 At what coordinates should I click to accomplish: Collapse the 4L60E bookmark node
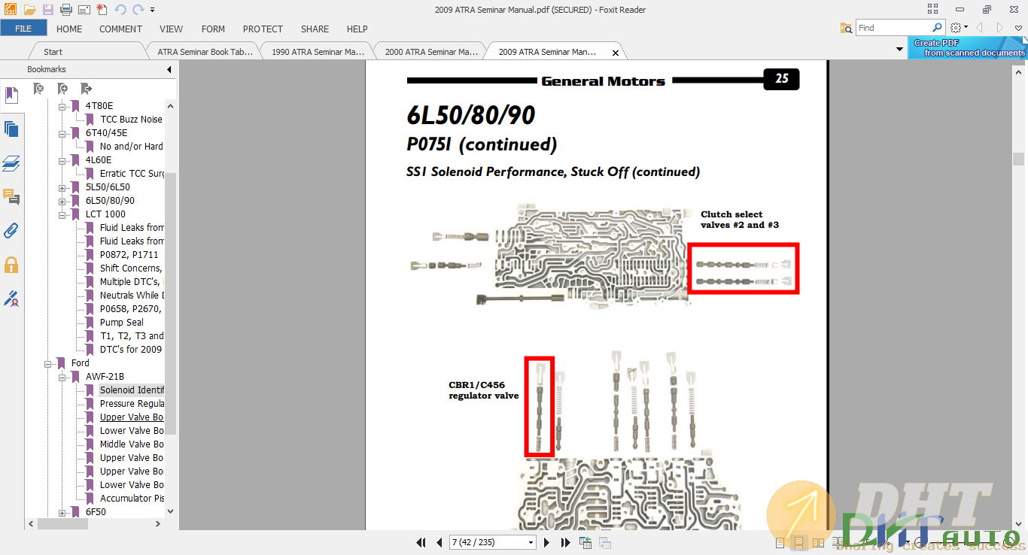coord(62,160)
